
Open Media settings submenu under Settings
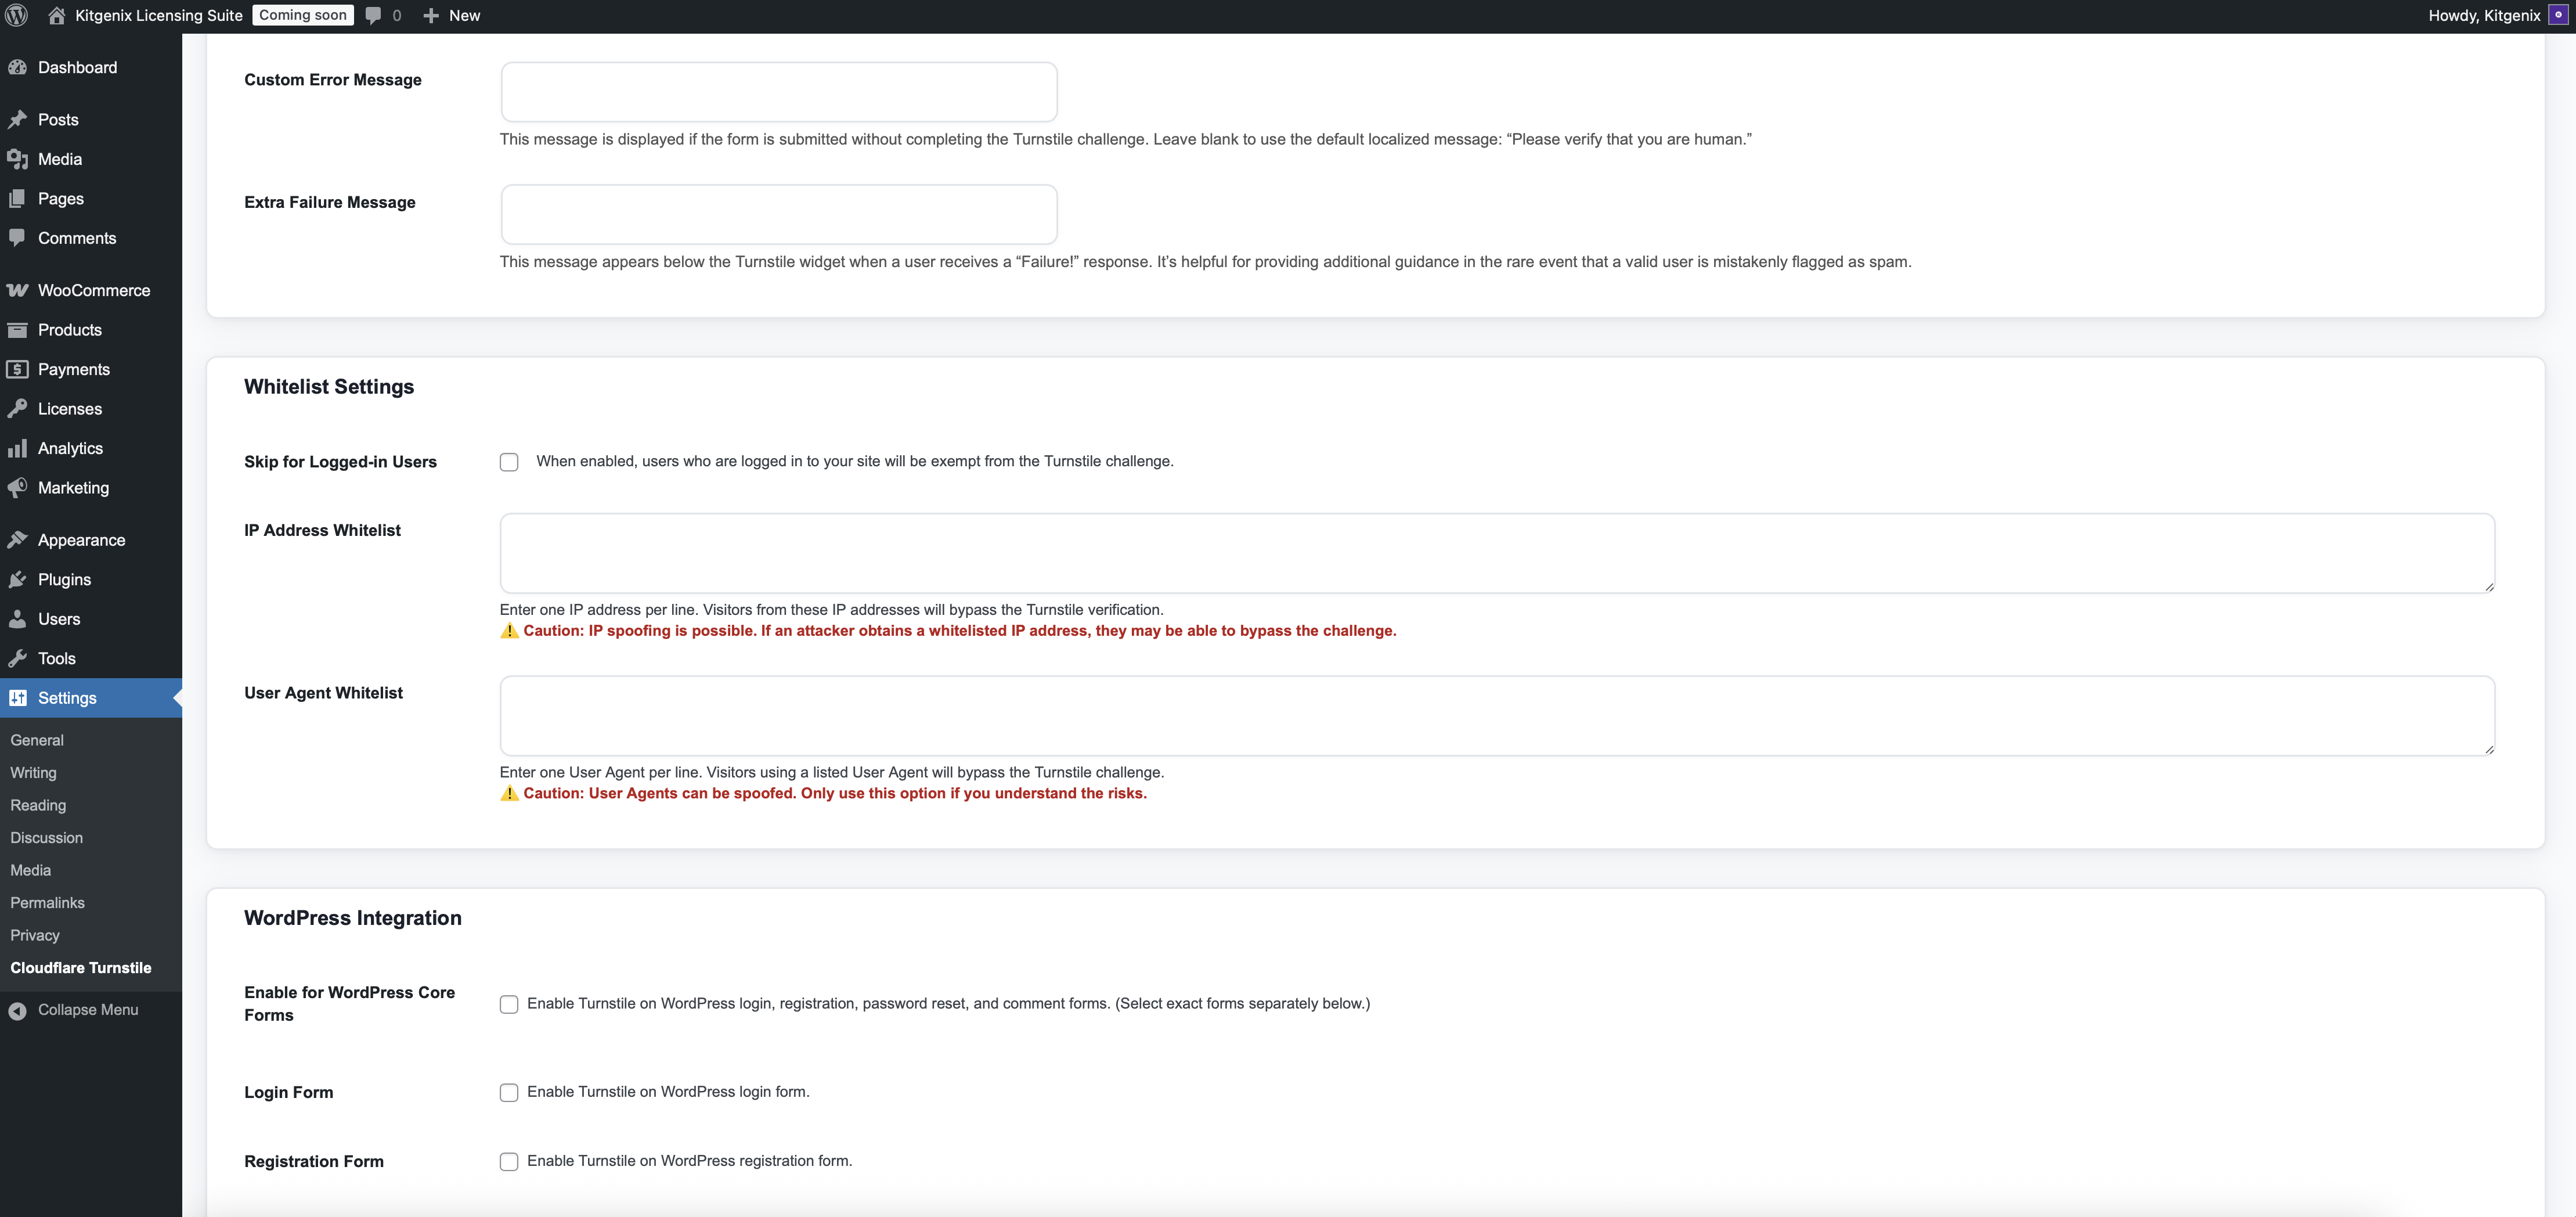pyautogui.click(x=30, y=870)
